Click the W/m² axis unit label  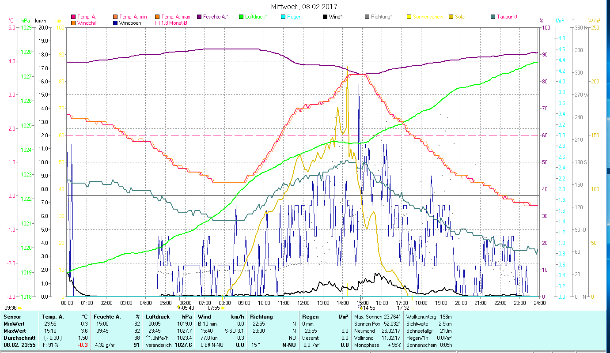point(594,21)
